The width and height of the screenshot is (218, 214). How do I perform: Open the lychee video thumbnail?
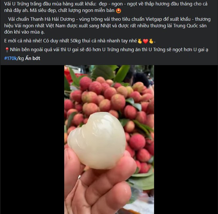(109, 139)
